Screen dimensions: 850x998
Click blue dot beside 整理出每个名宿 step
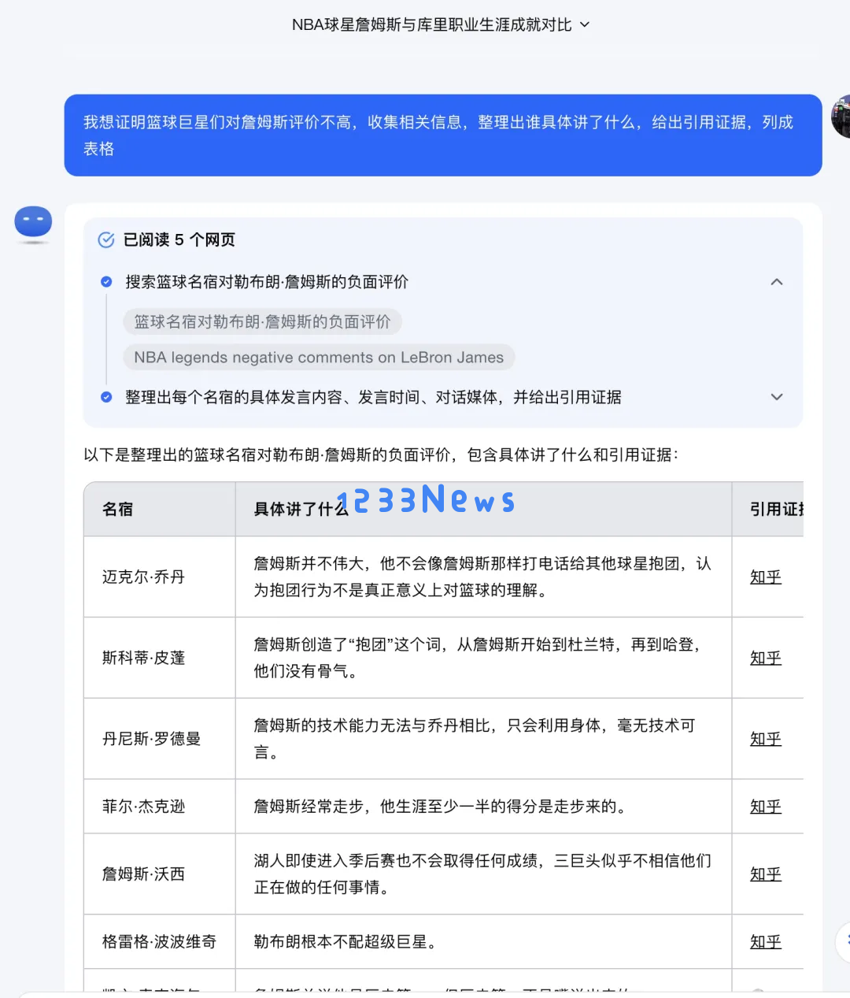click(106, 397)
